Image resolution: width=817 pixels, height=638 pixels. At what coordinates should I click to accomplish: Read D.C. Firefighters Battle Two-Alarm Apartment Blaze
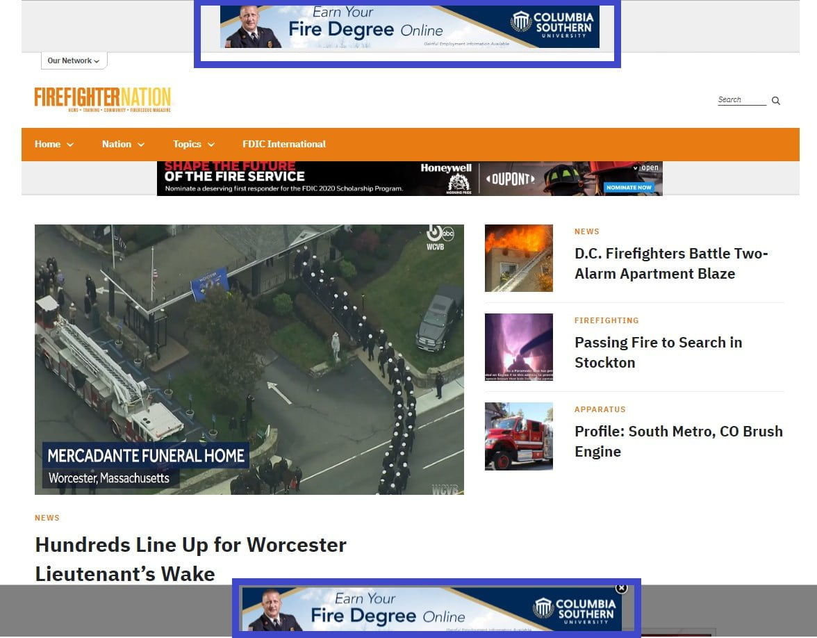[x=671, y=263]
